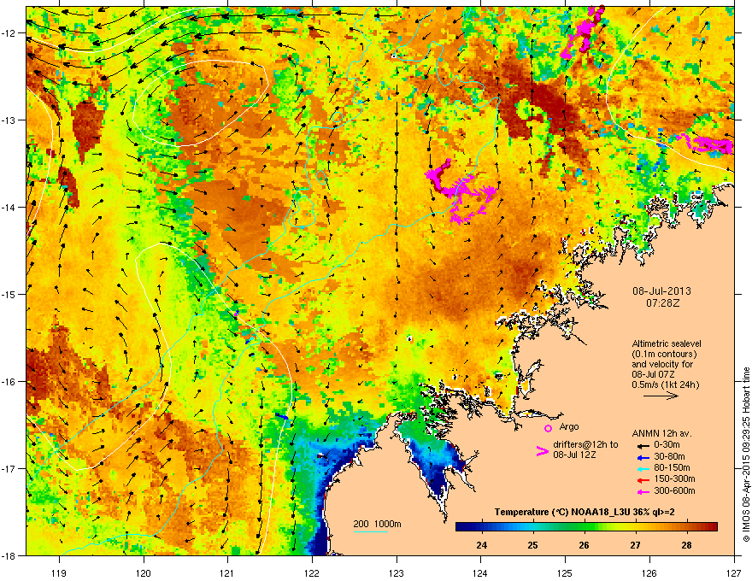Click the colorbar tick label 25

point(533,545)
